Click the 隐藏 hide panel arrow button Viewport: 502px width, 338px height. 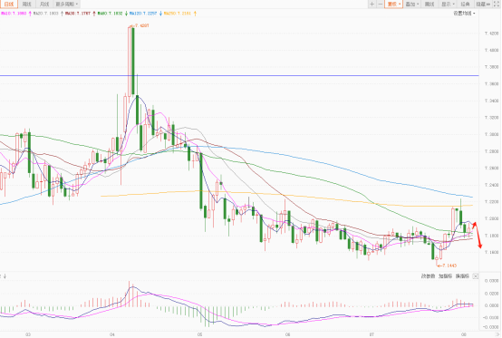pyautogui.click(x=483, y=5)
